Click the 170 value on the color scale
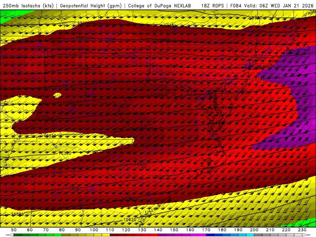The height and width of the screenshot is (237, 316). [206, 230]
